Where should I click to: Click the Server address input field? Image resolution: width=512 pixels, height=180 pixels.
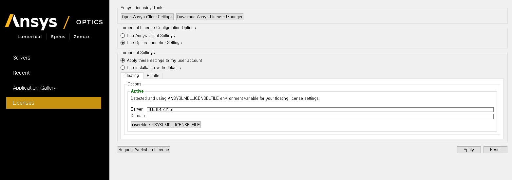click(320, 110)
